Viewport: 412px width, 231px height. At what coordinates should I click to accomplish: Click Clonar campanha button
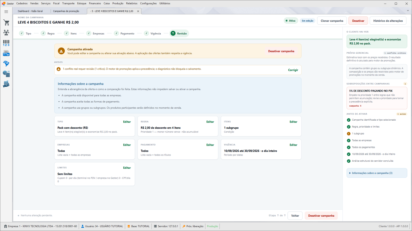(x=332, y=21)
